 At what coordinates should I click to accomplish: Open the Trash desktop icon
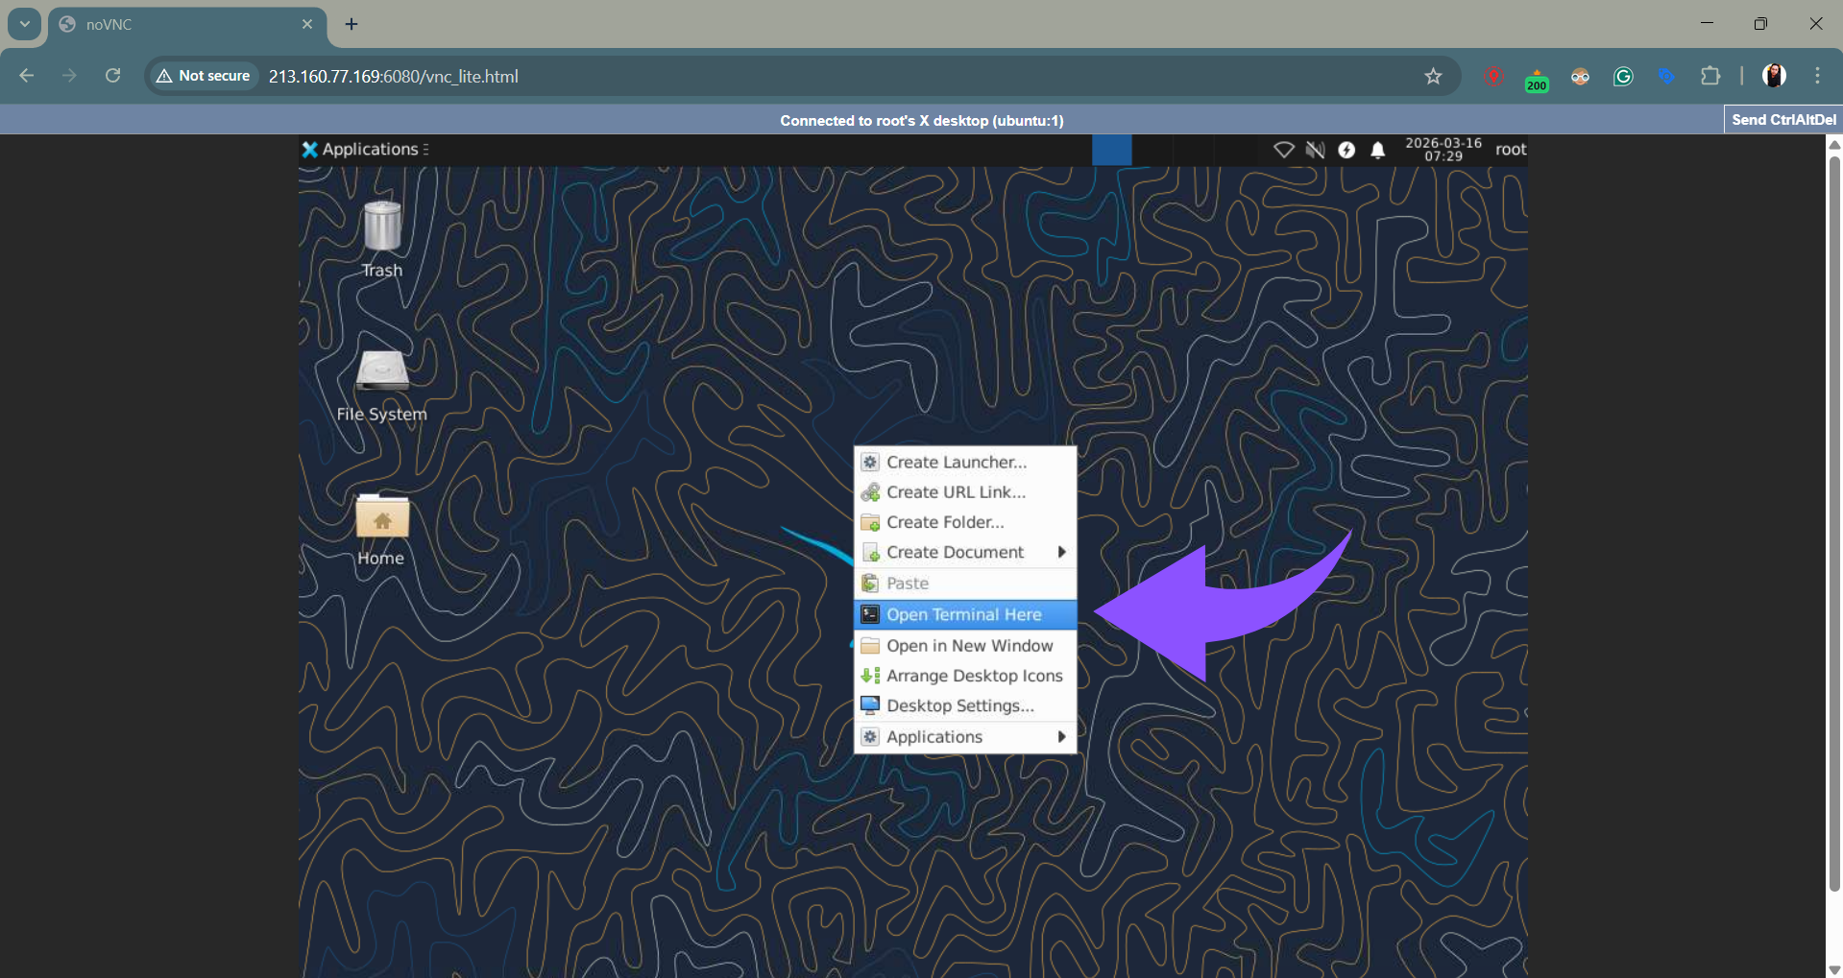[382, 228]
